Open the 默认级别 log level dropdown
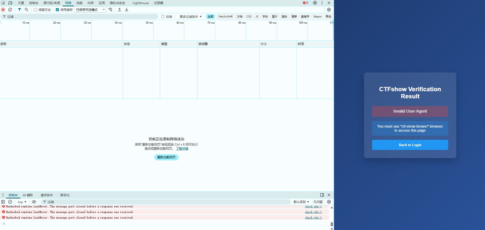 (x=301, y=202)
